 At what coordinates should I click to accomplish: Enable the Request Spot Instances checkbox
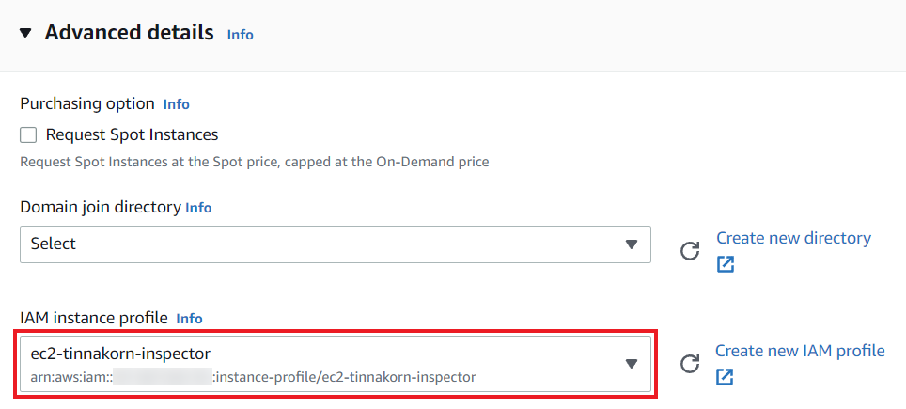[28, 135]
